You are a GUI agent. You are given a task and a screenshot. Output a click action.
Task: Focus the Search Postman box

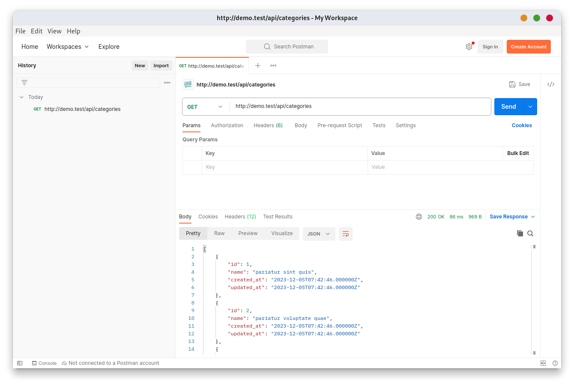click(287, 47)
